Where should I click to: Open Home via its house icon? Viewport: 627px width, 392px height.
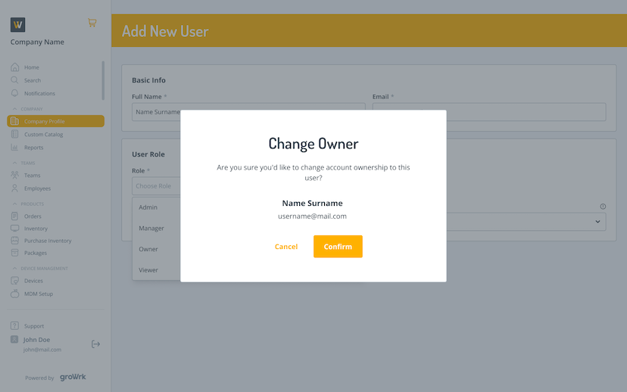click(15, 67)
